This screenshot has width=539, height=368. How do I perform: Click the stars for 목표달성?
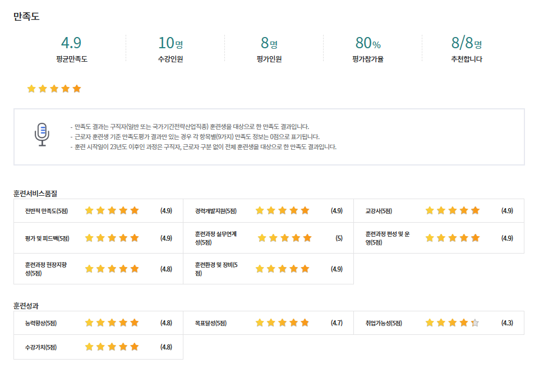tap(282, 323)
